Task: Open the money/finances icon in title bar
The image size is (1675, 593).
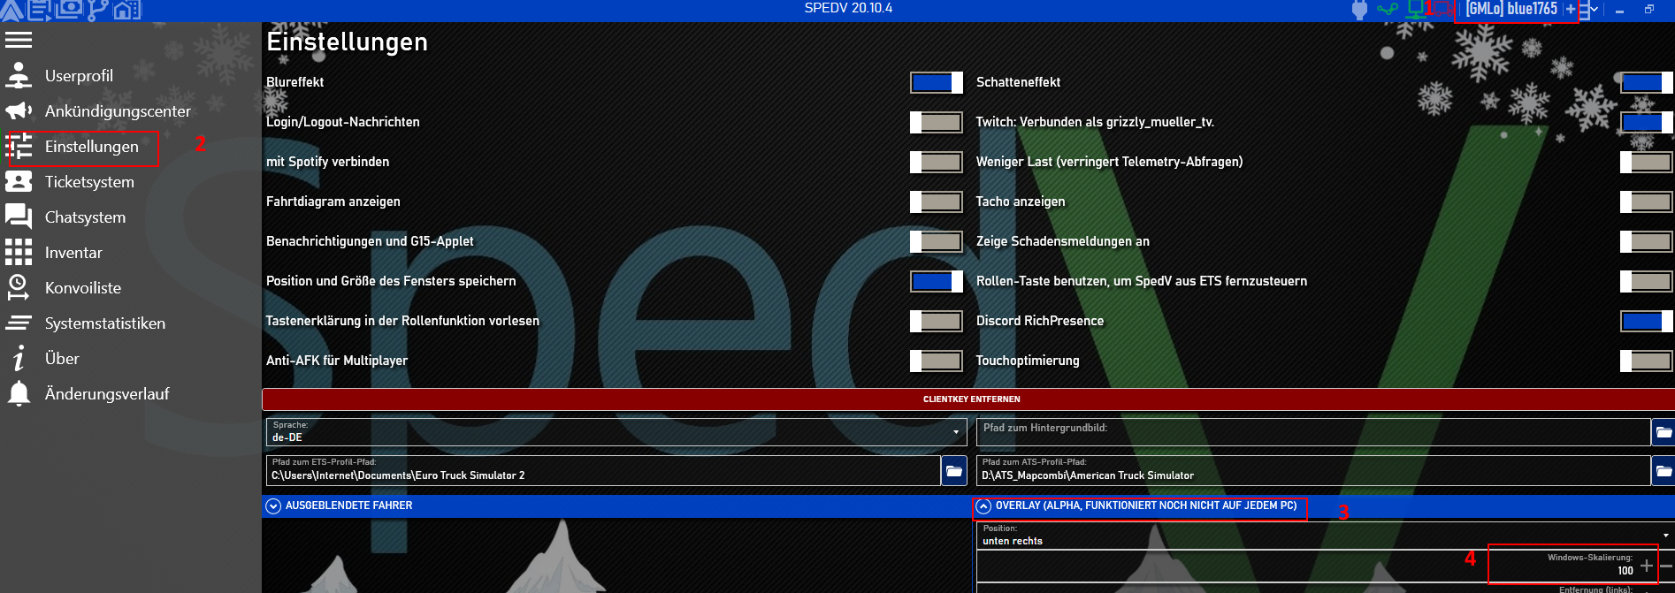Action: coord(68,10)
